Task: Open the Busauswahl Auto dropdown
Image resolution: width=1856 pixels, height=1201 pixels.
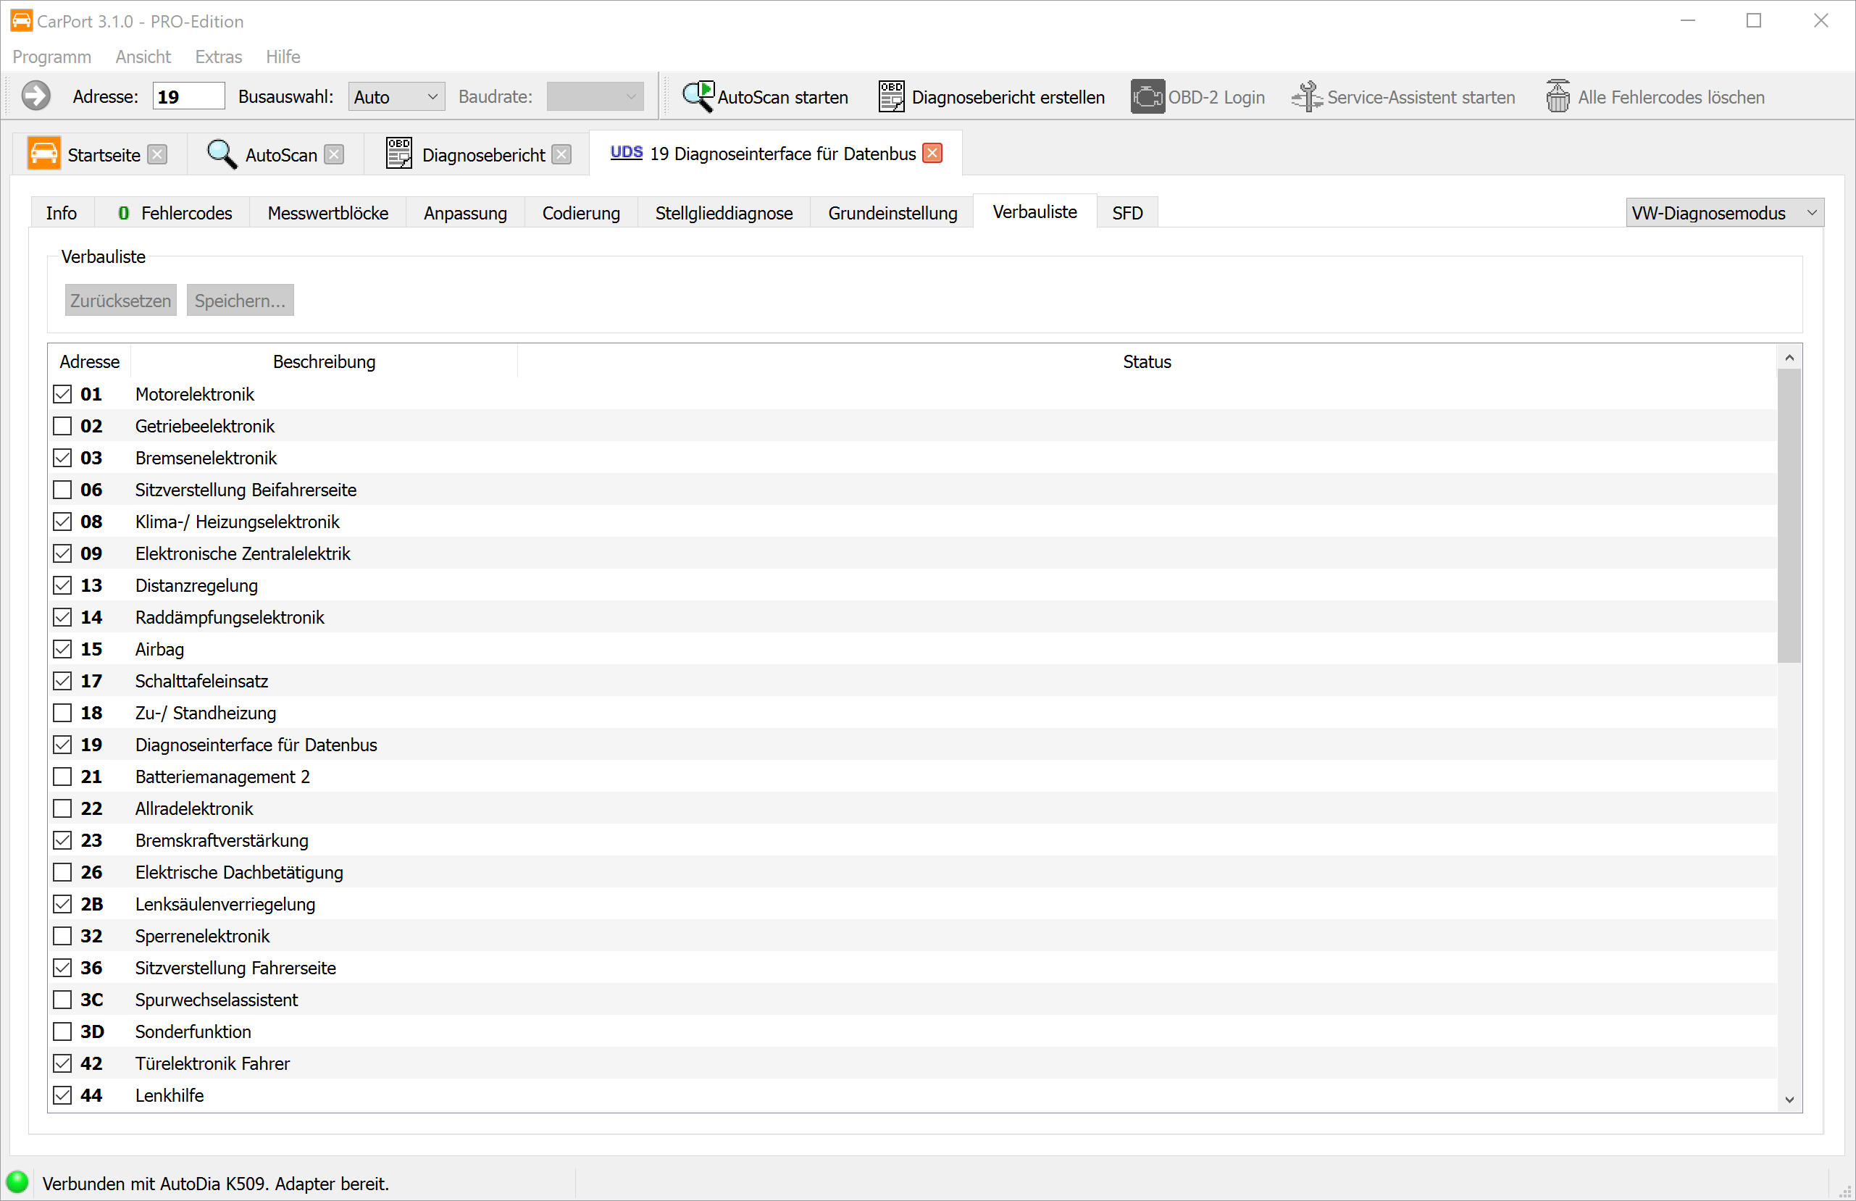Action: pyautogui.click(x=396, y=97)
